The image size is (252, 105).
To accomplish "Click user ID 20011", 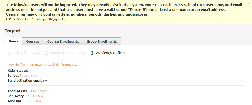I will point(31,96).
